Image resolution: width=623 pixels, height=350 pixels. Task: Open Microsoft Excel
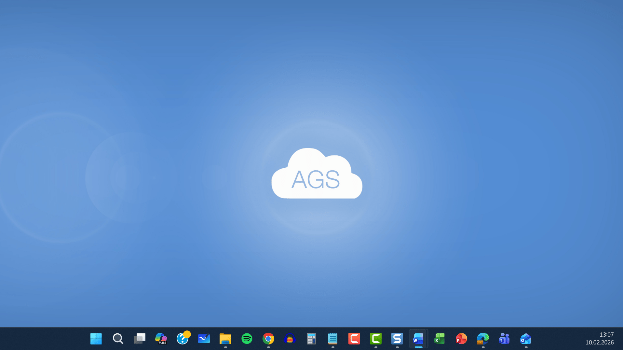439,339
